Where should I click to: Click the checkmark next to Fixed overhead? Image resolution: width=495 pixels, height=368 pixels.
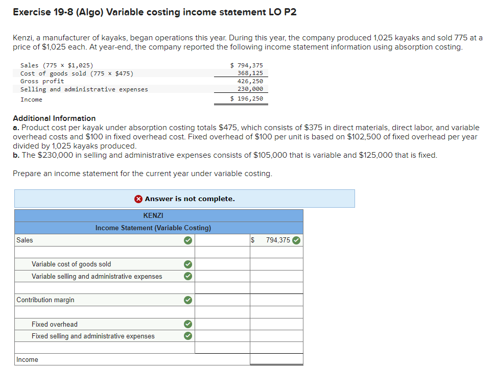click(188, 324)
